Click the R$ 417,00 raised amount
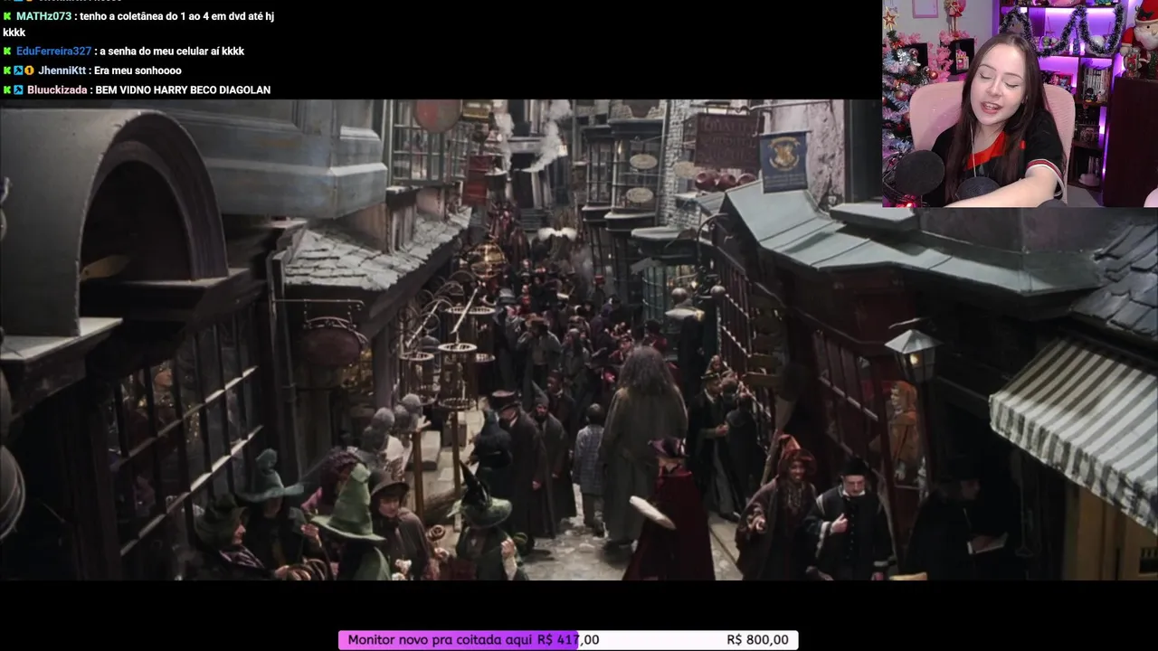Viewport: 1158px width, 651px height. point(568,640)
